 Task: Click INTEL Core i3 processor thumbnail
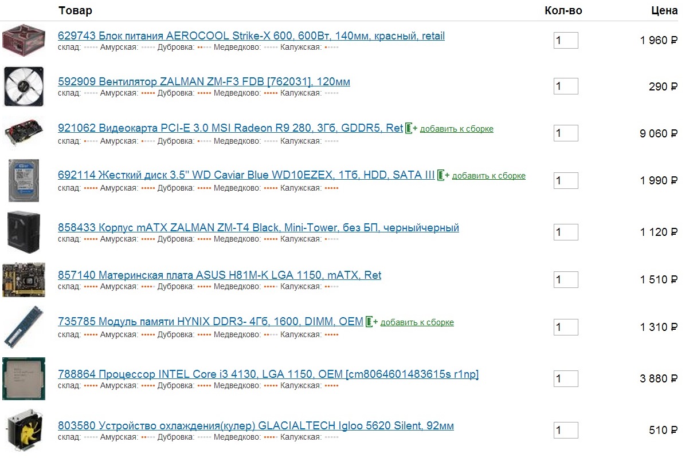point(24,378)
